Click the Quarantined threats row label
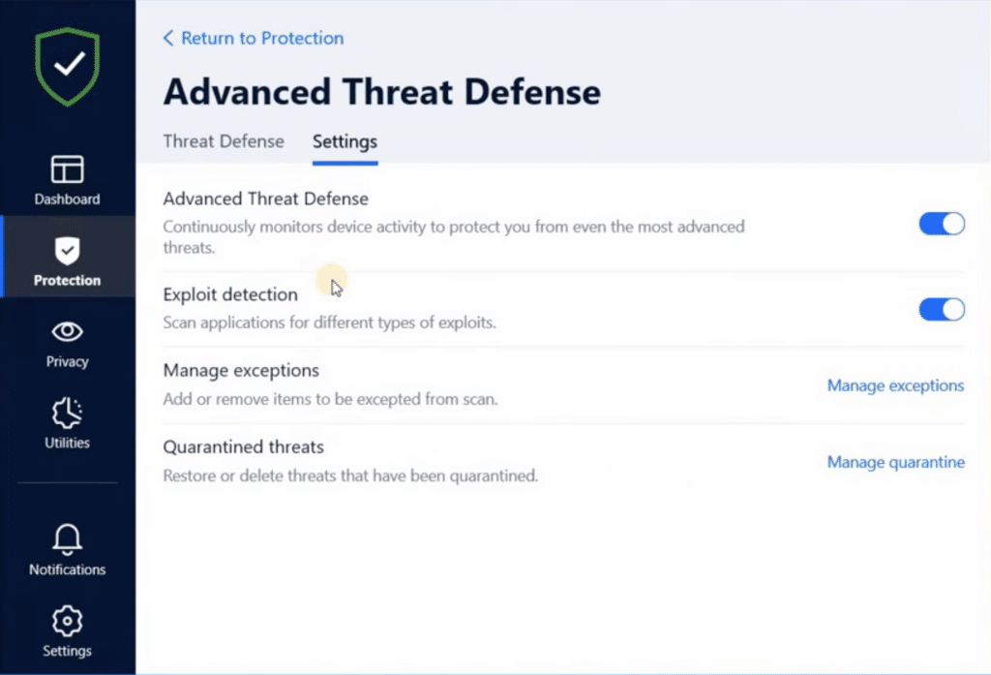This screenshot has height=675, width=991. [x=243, y=446]
